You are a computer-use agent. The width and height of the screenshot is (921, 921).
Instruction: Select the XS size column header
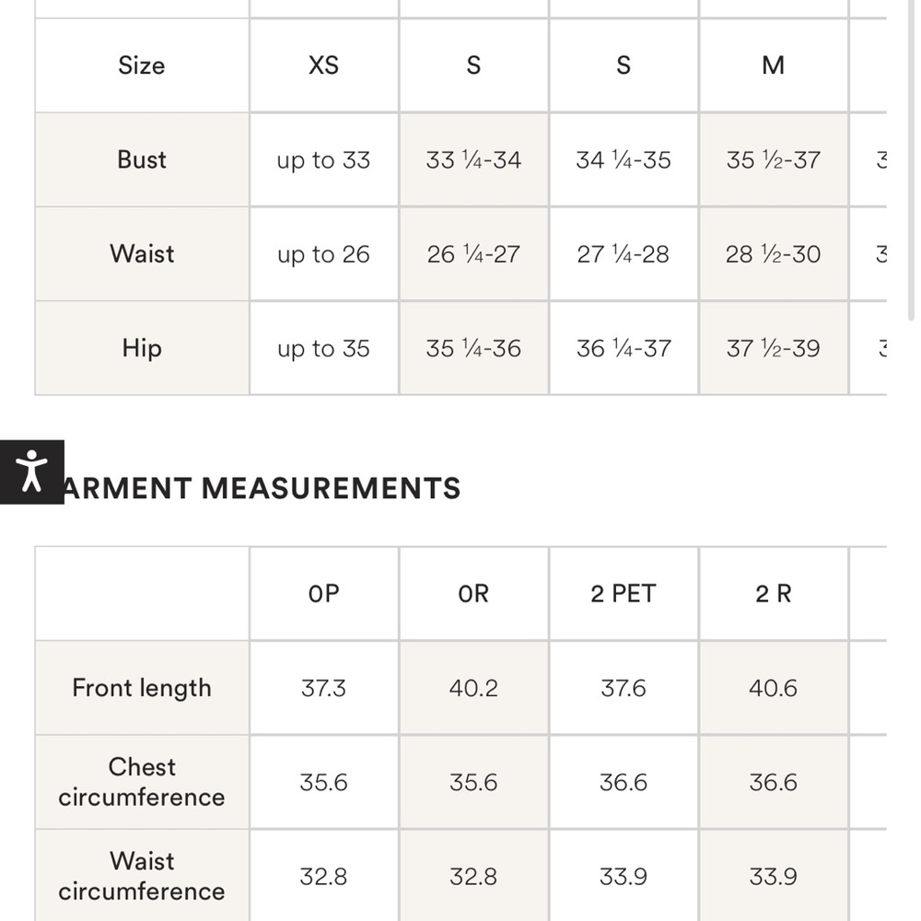(323, 65)
